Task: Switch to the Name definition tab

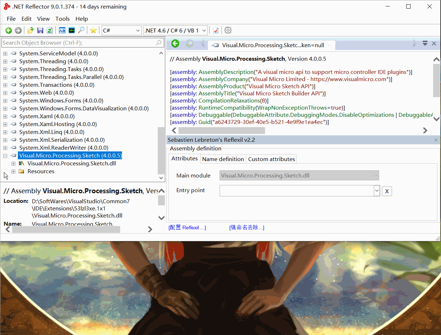Action: point(223,159)
